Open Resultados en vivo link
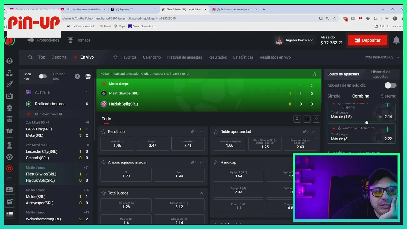Viewport: 407px width, 229px height. click(275, 57)
